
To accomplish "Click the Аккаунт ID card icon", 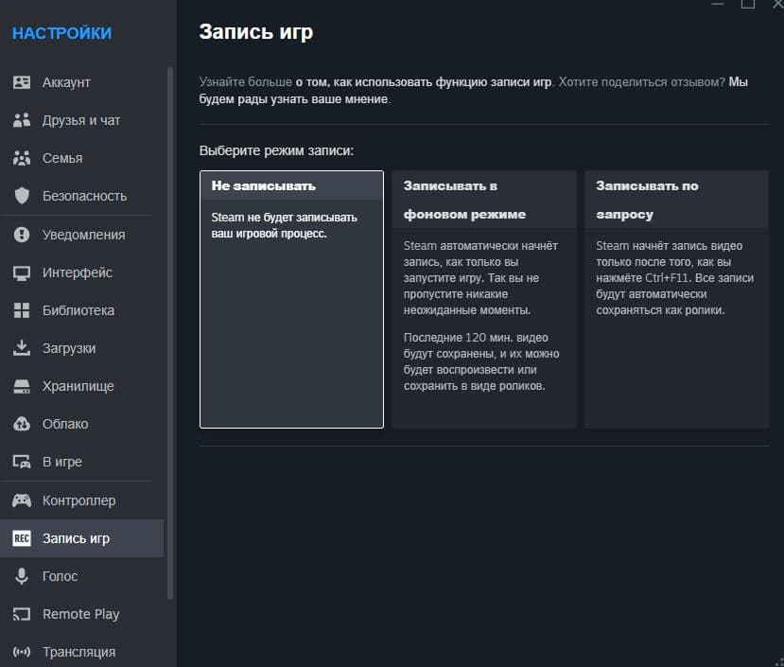I will (22, 82).
